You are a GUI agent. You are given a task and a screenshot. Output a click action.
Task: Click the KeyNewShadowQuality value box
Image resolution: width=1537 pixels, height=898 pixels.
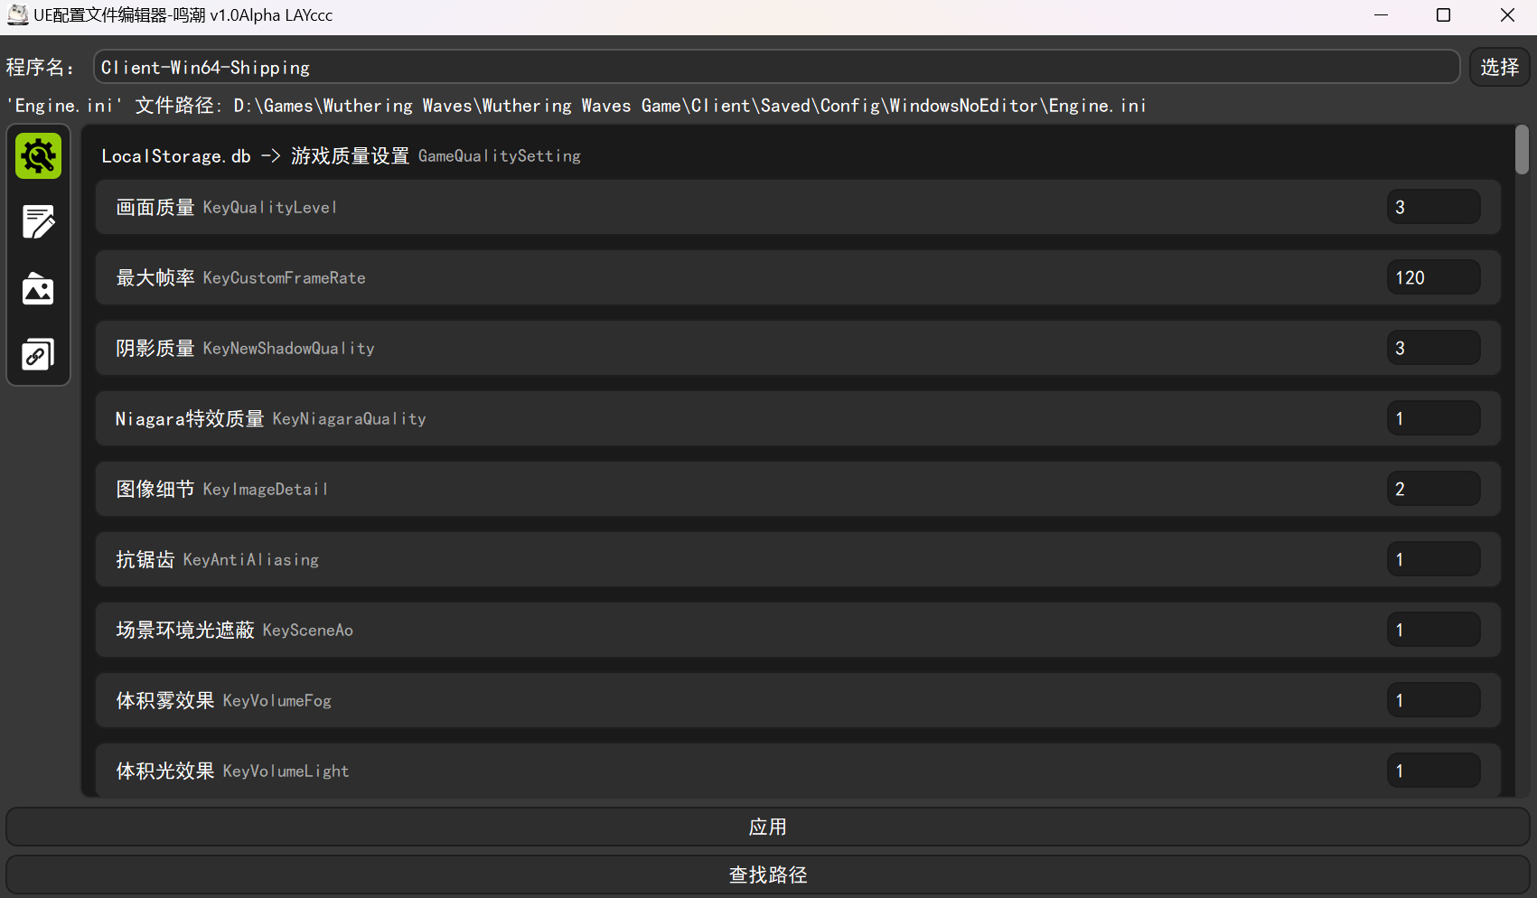click(x=1433, y=347)
